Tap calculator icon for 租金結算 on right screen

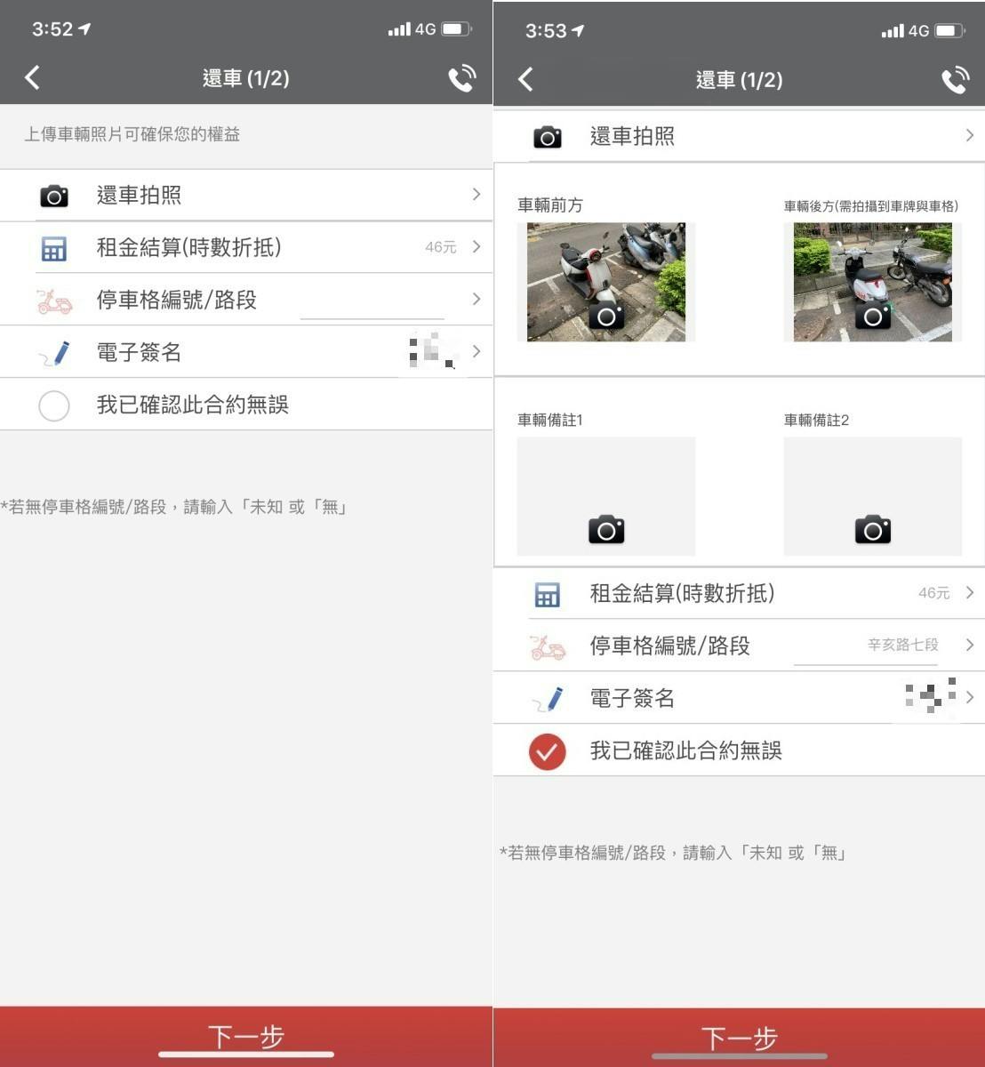pos(548,594)
